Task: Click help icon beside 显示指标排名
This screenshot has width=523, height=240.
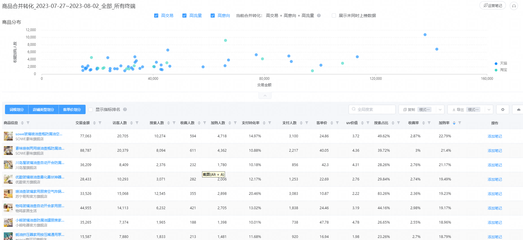Action: (125, 109)
